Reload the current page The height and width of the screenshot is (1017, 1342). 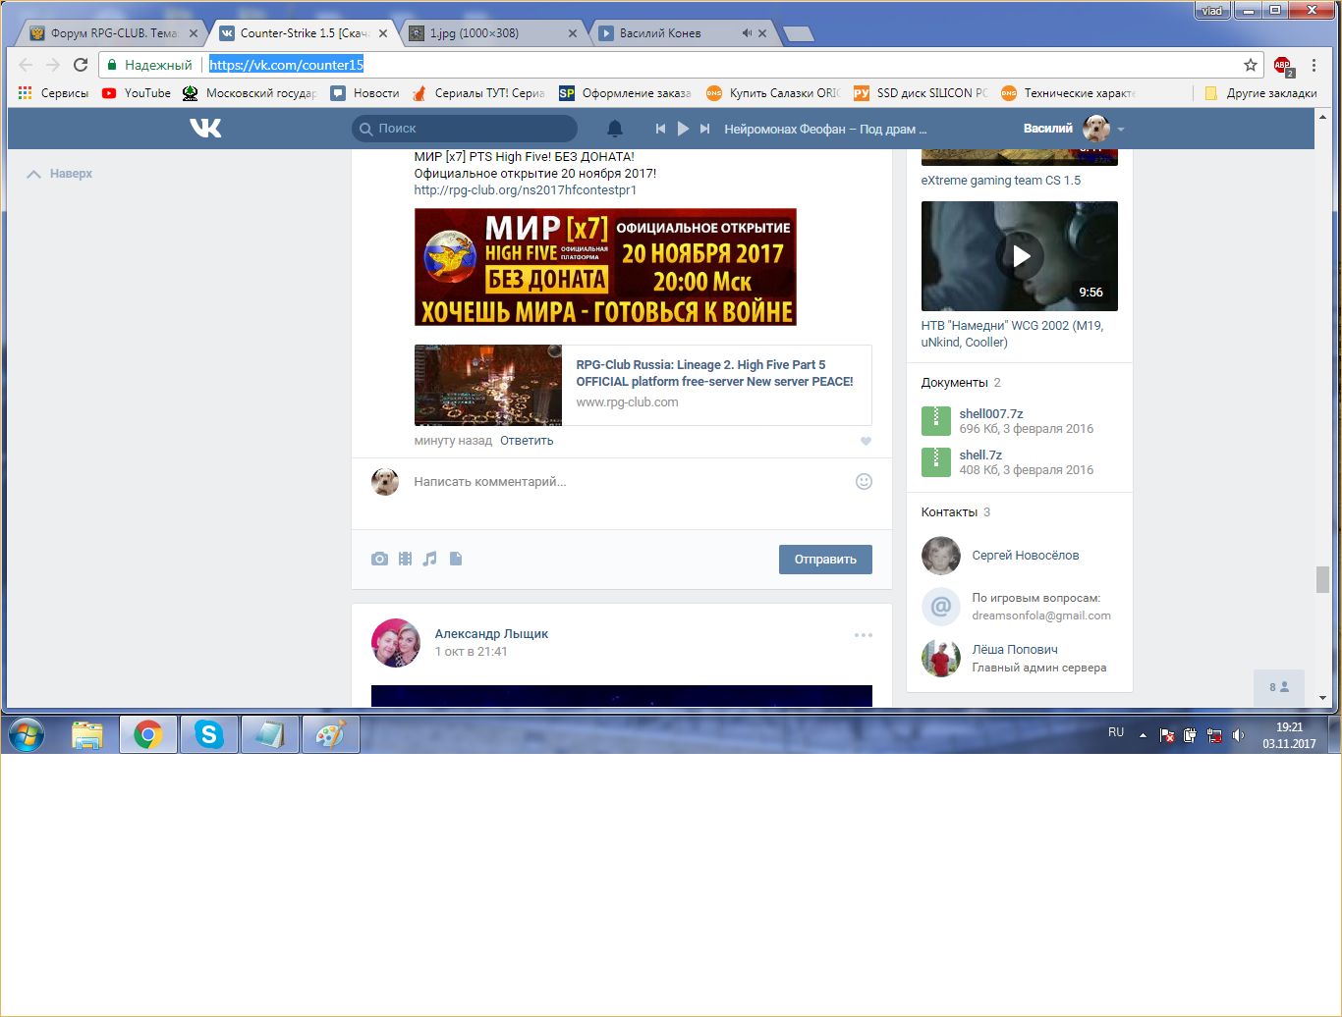point(81,65)
